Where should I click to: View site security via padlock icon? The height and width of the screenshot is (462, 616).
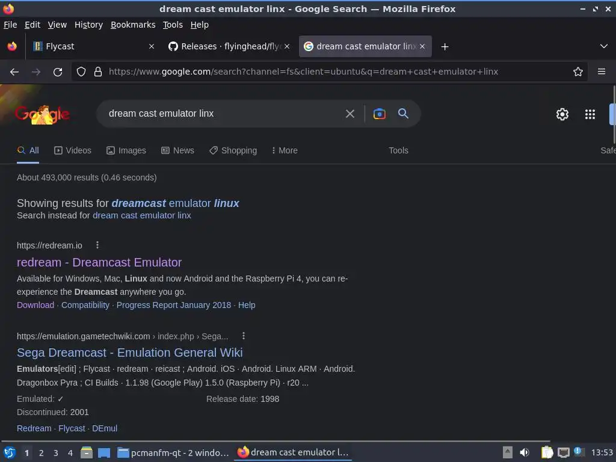pos(98,72)
